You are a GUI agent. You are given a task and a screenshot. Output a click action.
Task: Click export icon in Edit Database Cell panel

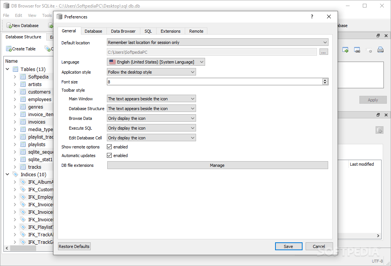(x=345, y=50)
